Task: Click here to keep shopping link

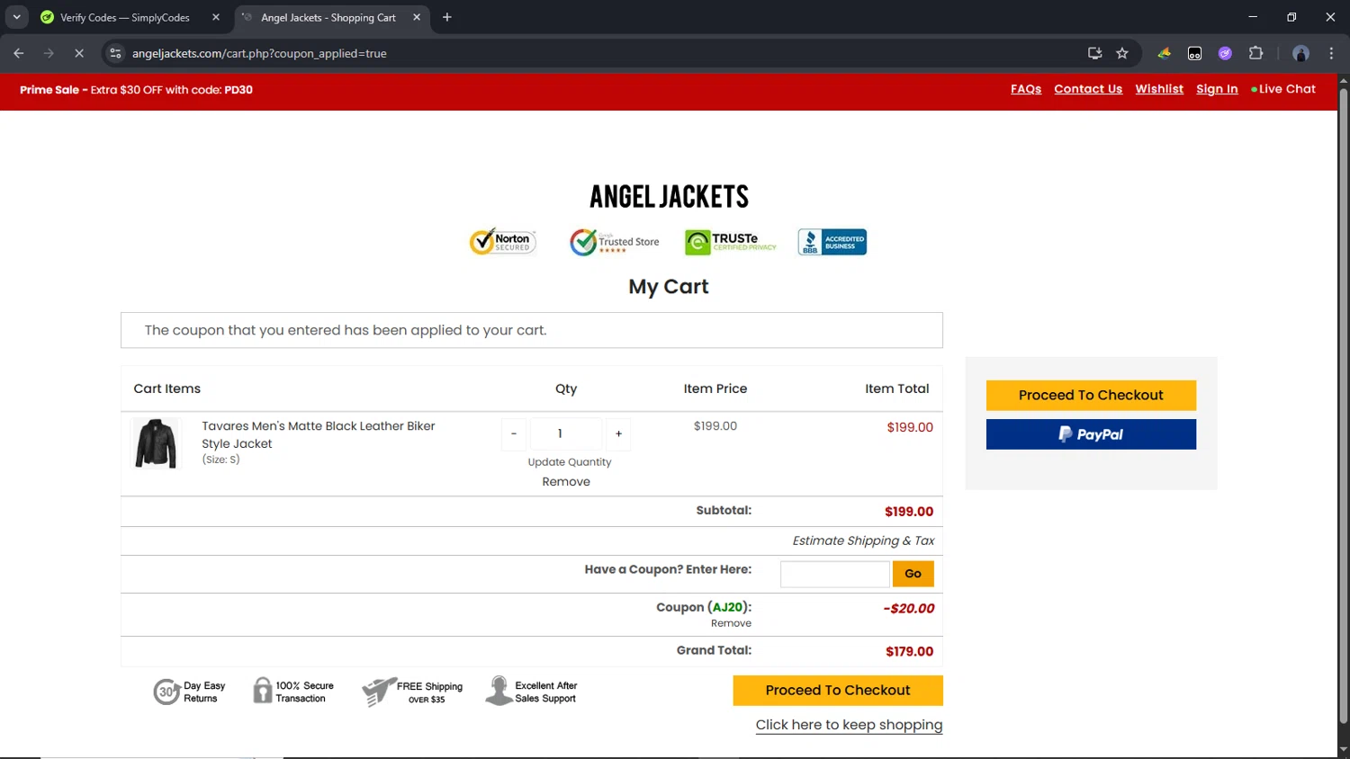Action: 849,725
